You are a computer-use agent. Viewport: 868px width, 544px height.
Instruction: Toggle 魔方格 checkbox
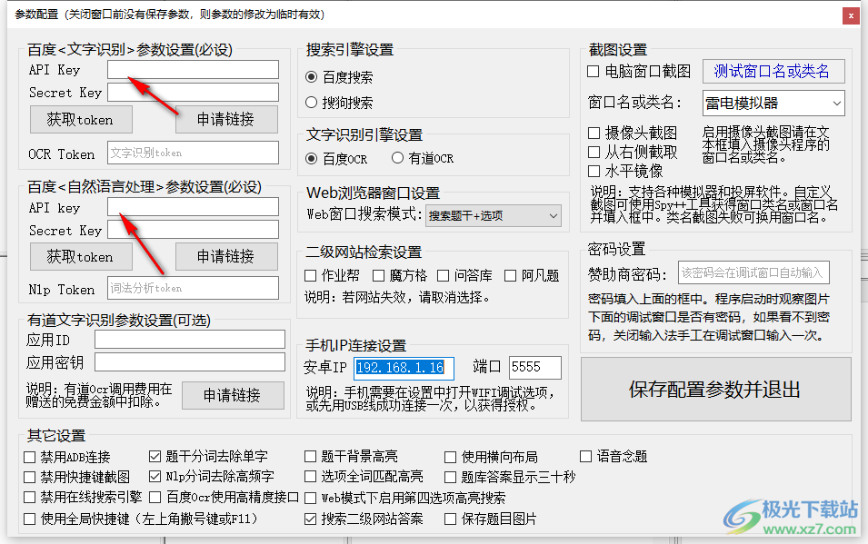(x=379, y=275)
